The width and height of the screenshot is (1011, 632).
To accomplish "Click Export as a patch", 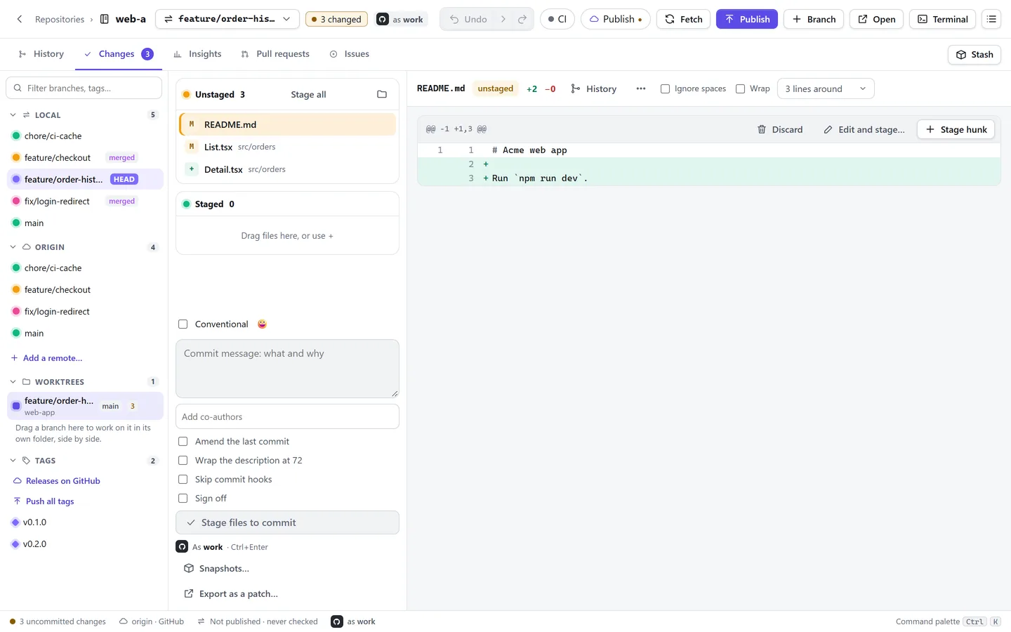I will tap(232, 593).
